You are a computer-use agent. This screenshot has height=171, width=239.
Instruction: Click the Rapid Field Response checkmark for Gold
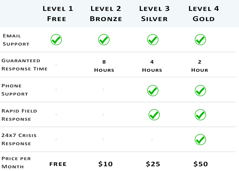point(200,115)
